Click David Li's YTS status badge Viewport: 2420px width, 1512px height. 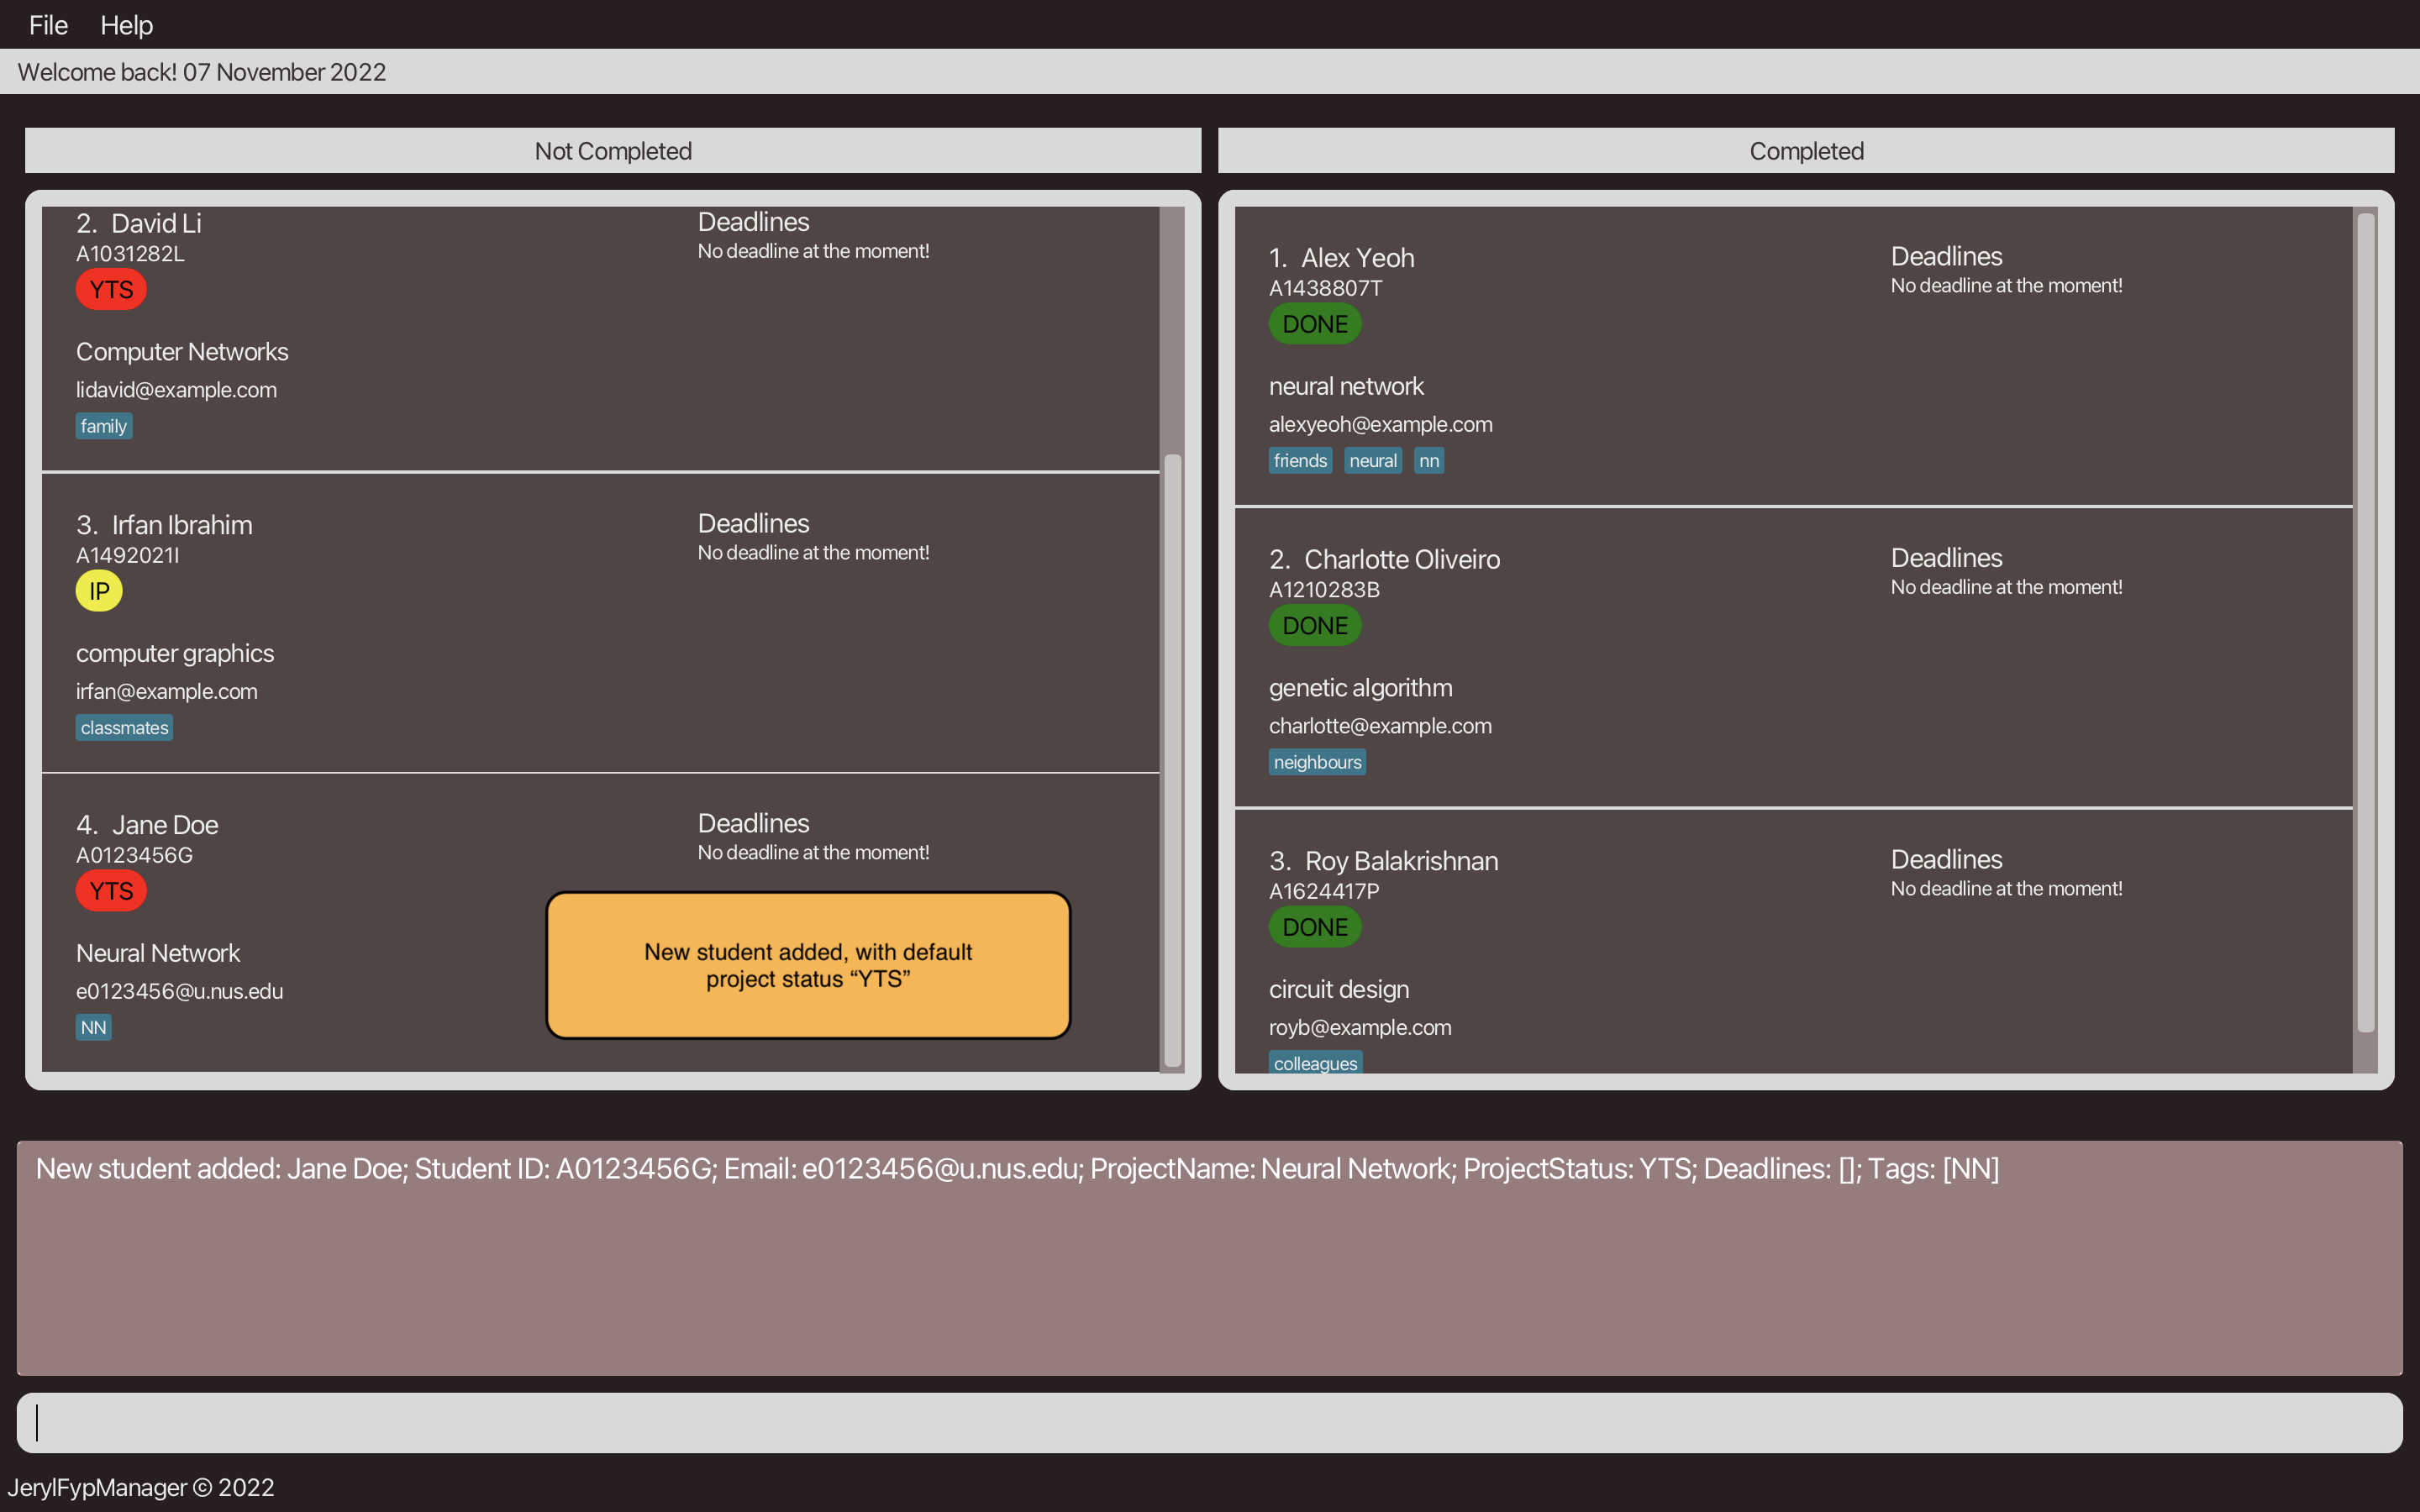pos(111,290)
